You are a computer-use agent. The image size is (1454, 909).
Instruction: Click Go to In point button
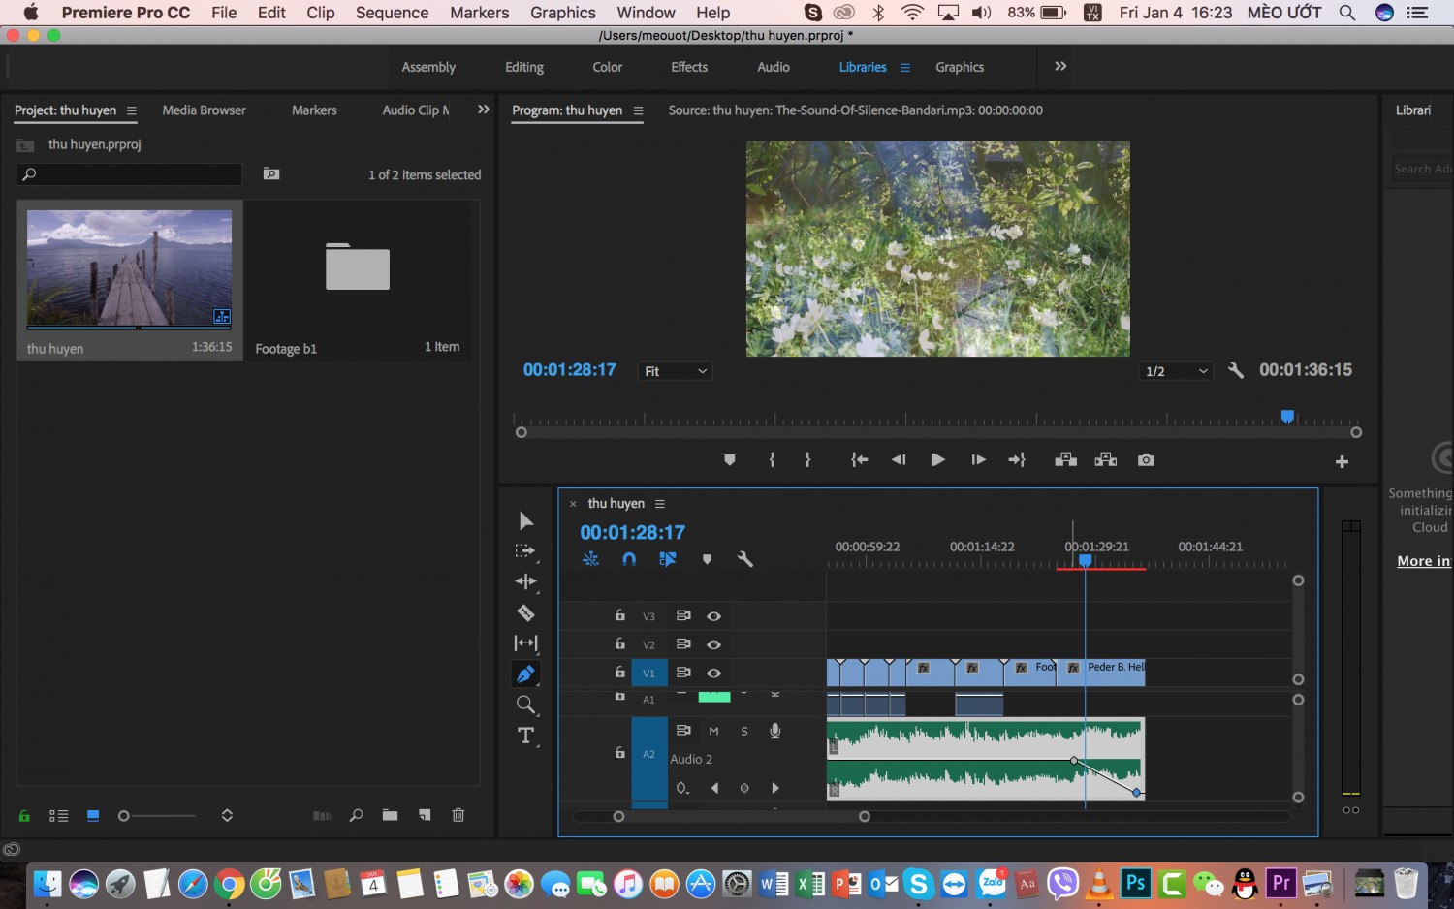[859, 459]
